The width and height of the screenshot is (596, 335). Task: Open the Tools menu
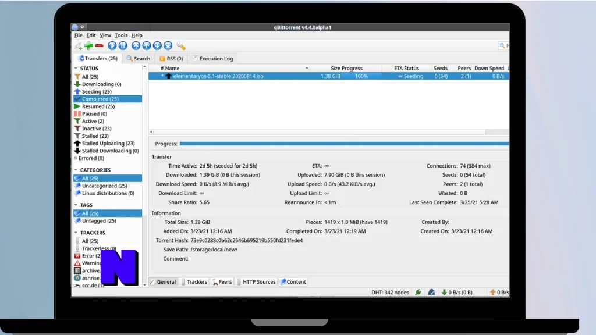[121, 35]
